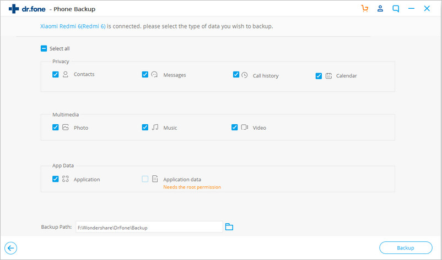Click the feedback chat bubble icon
This screenshot has height=260, width=442.
(395, 9)
